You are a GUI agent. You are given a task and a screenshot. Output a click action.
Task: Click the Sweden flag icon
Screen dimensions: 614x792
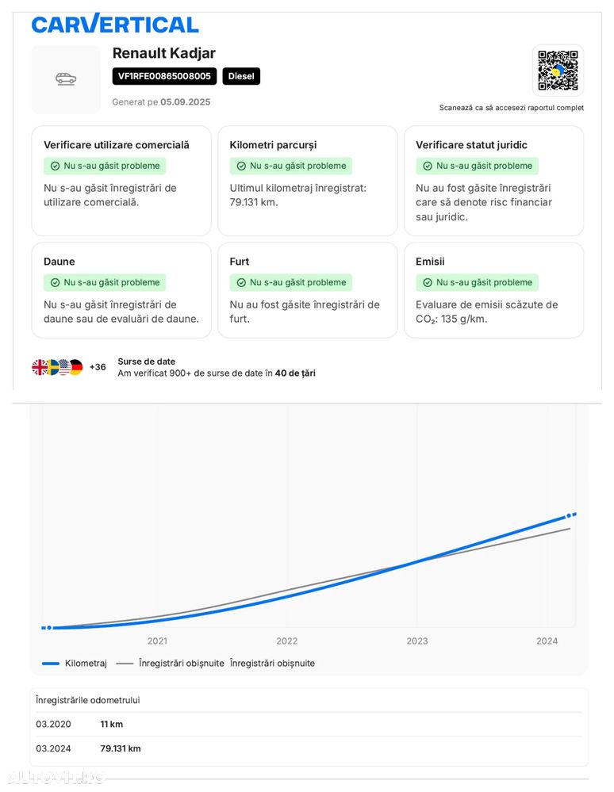coord(52,367)
